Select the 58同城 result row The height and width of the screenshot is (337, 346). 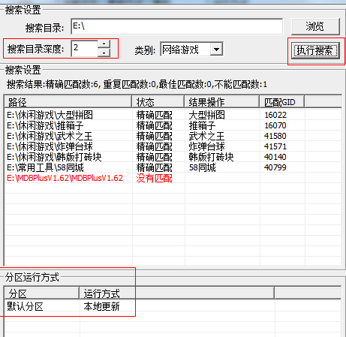click(x=173, y=167)
